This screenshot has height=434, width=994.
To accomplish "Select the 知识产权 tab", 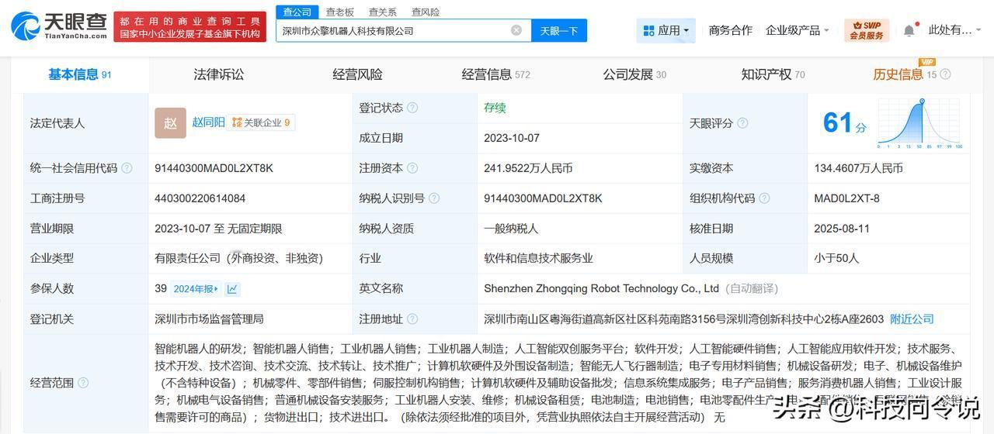I will [773, 74].
